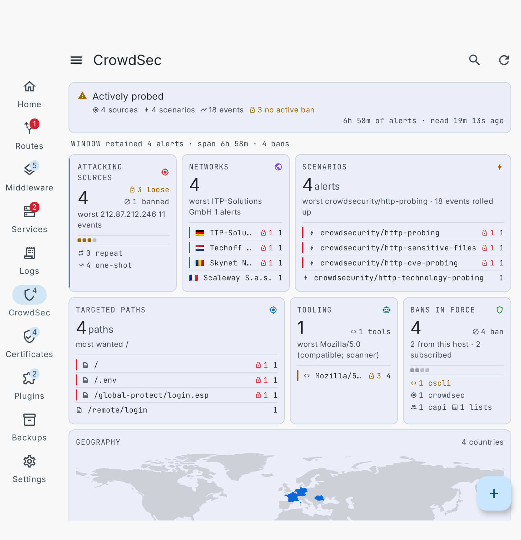Click '18 events' in the banner
Image resolution: width=521 pixels, height=540 pixels.
tap(222, 110)
